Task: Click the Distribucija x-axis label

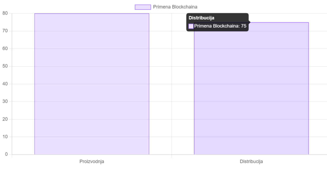Action: pos(251,161)
